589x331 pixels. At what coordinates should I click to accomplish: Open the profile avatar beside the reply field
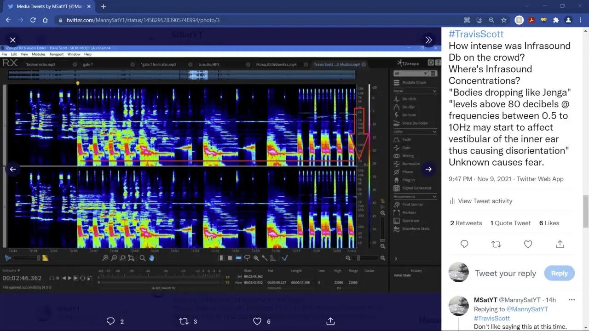[459, 272]
